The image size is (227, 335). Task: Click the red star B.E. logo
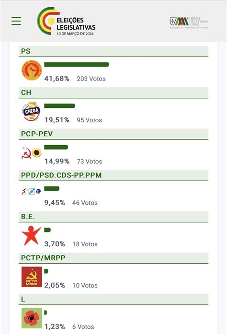(x=31, y=236)
